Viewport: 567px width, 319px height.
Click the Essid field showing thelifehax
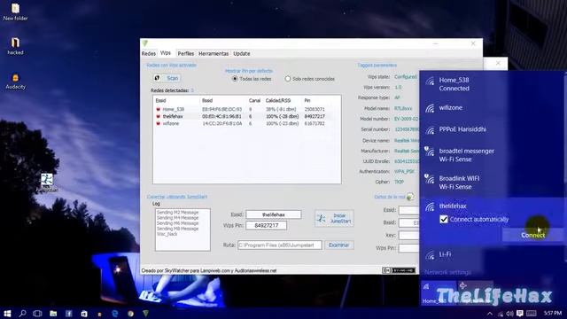pos(274,214)
